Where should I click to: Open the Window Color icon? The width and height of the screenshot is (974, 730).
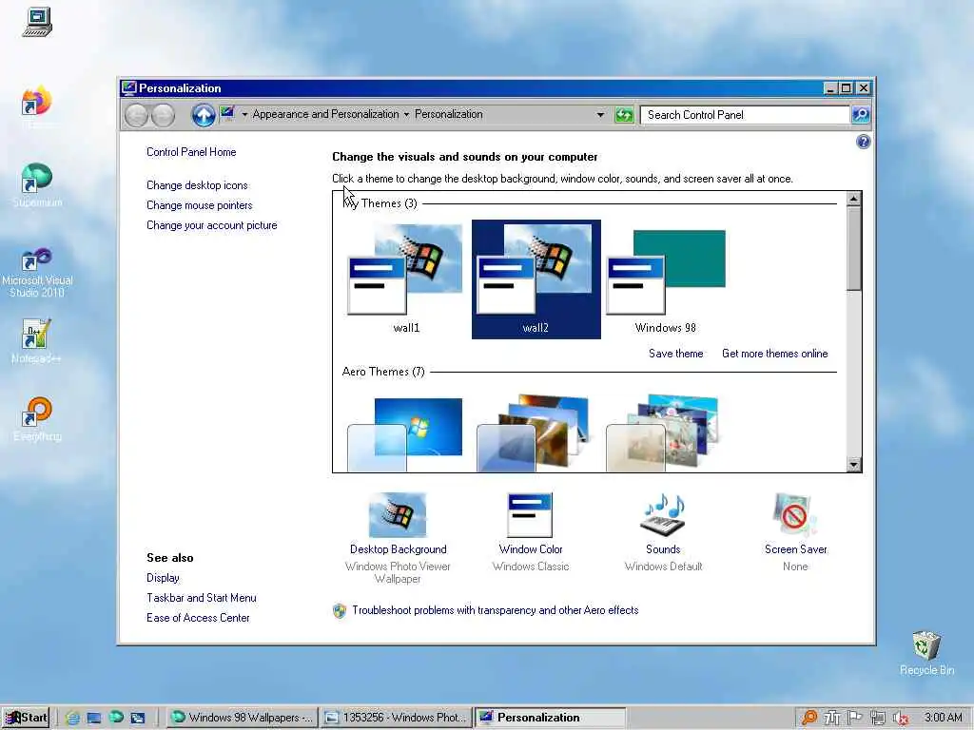(x=530, y=514)
